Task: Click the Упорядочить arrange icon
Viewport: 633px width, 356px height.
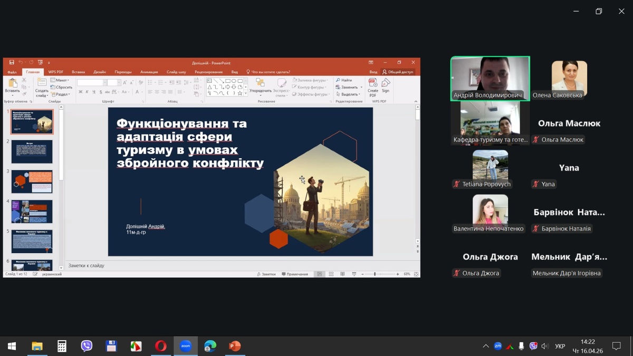Action: pos(260,83)
